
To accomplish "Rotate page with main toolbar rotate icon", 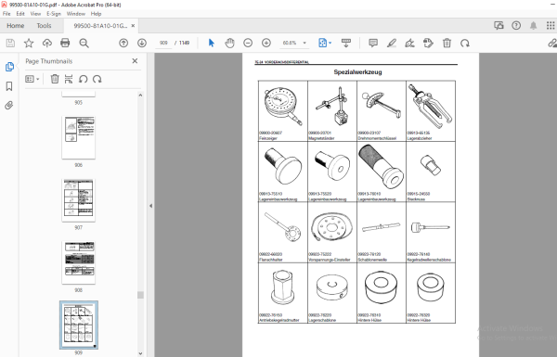I will coord(465,43).
